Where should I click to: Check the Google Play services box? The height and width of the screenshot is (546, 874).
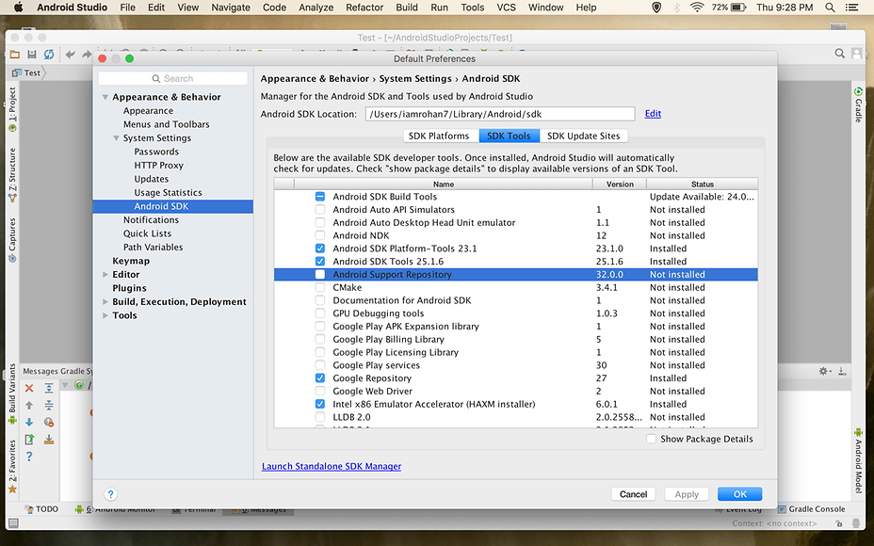[320, 365]
